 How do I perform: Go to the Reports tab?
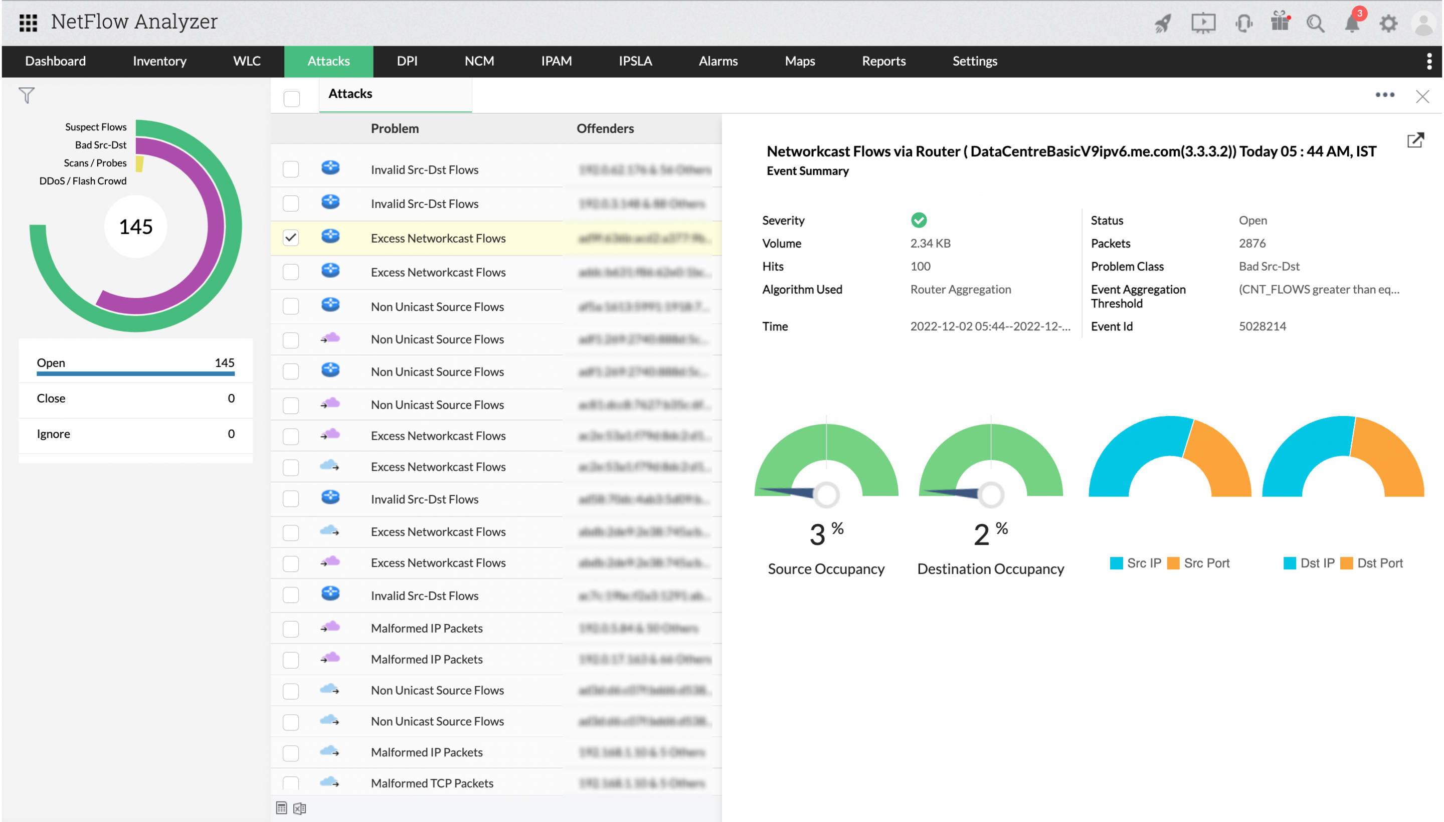coord(883,61)
